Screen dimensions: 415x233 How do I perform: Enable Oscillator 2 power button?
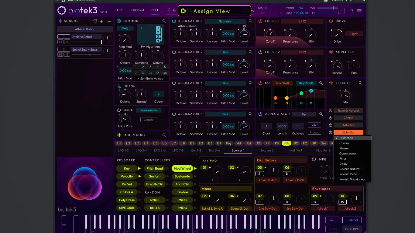coord(174,52)
